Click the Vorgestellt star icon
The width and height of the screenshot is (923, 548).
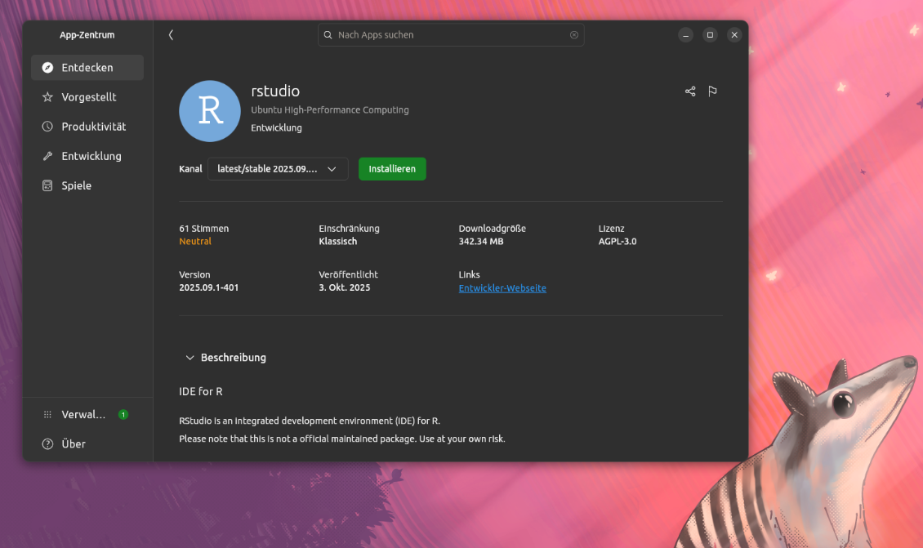[47, 97]
